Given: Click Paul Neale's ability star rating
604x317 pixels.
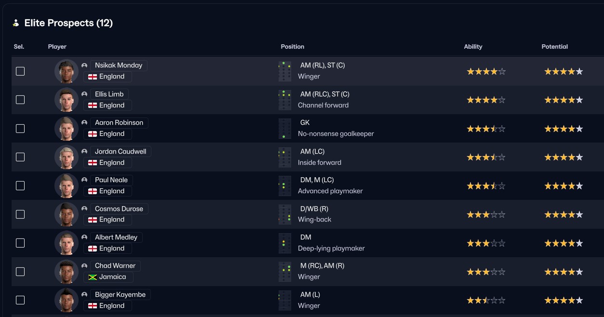Looking at the screenshot, I should (x=486, y=186).
